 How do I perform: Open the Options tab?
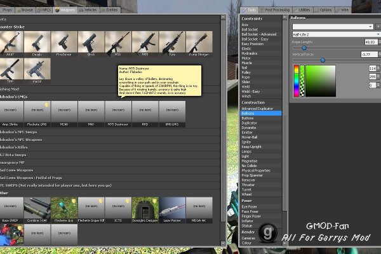click(323, 10)
